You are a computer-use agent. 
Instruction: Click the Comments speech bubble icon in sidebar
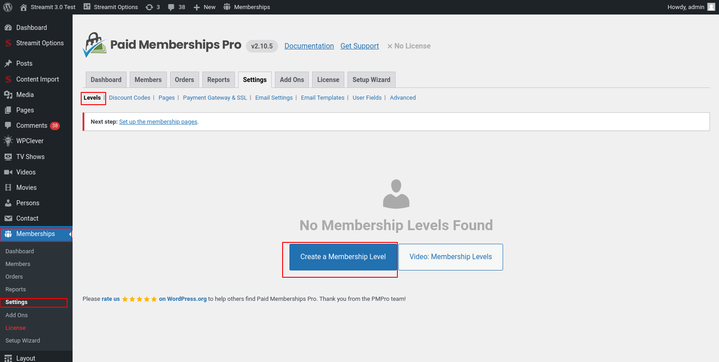tap(8, 125)
